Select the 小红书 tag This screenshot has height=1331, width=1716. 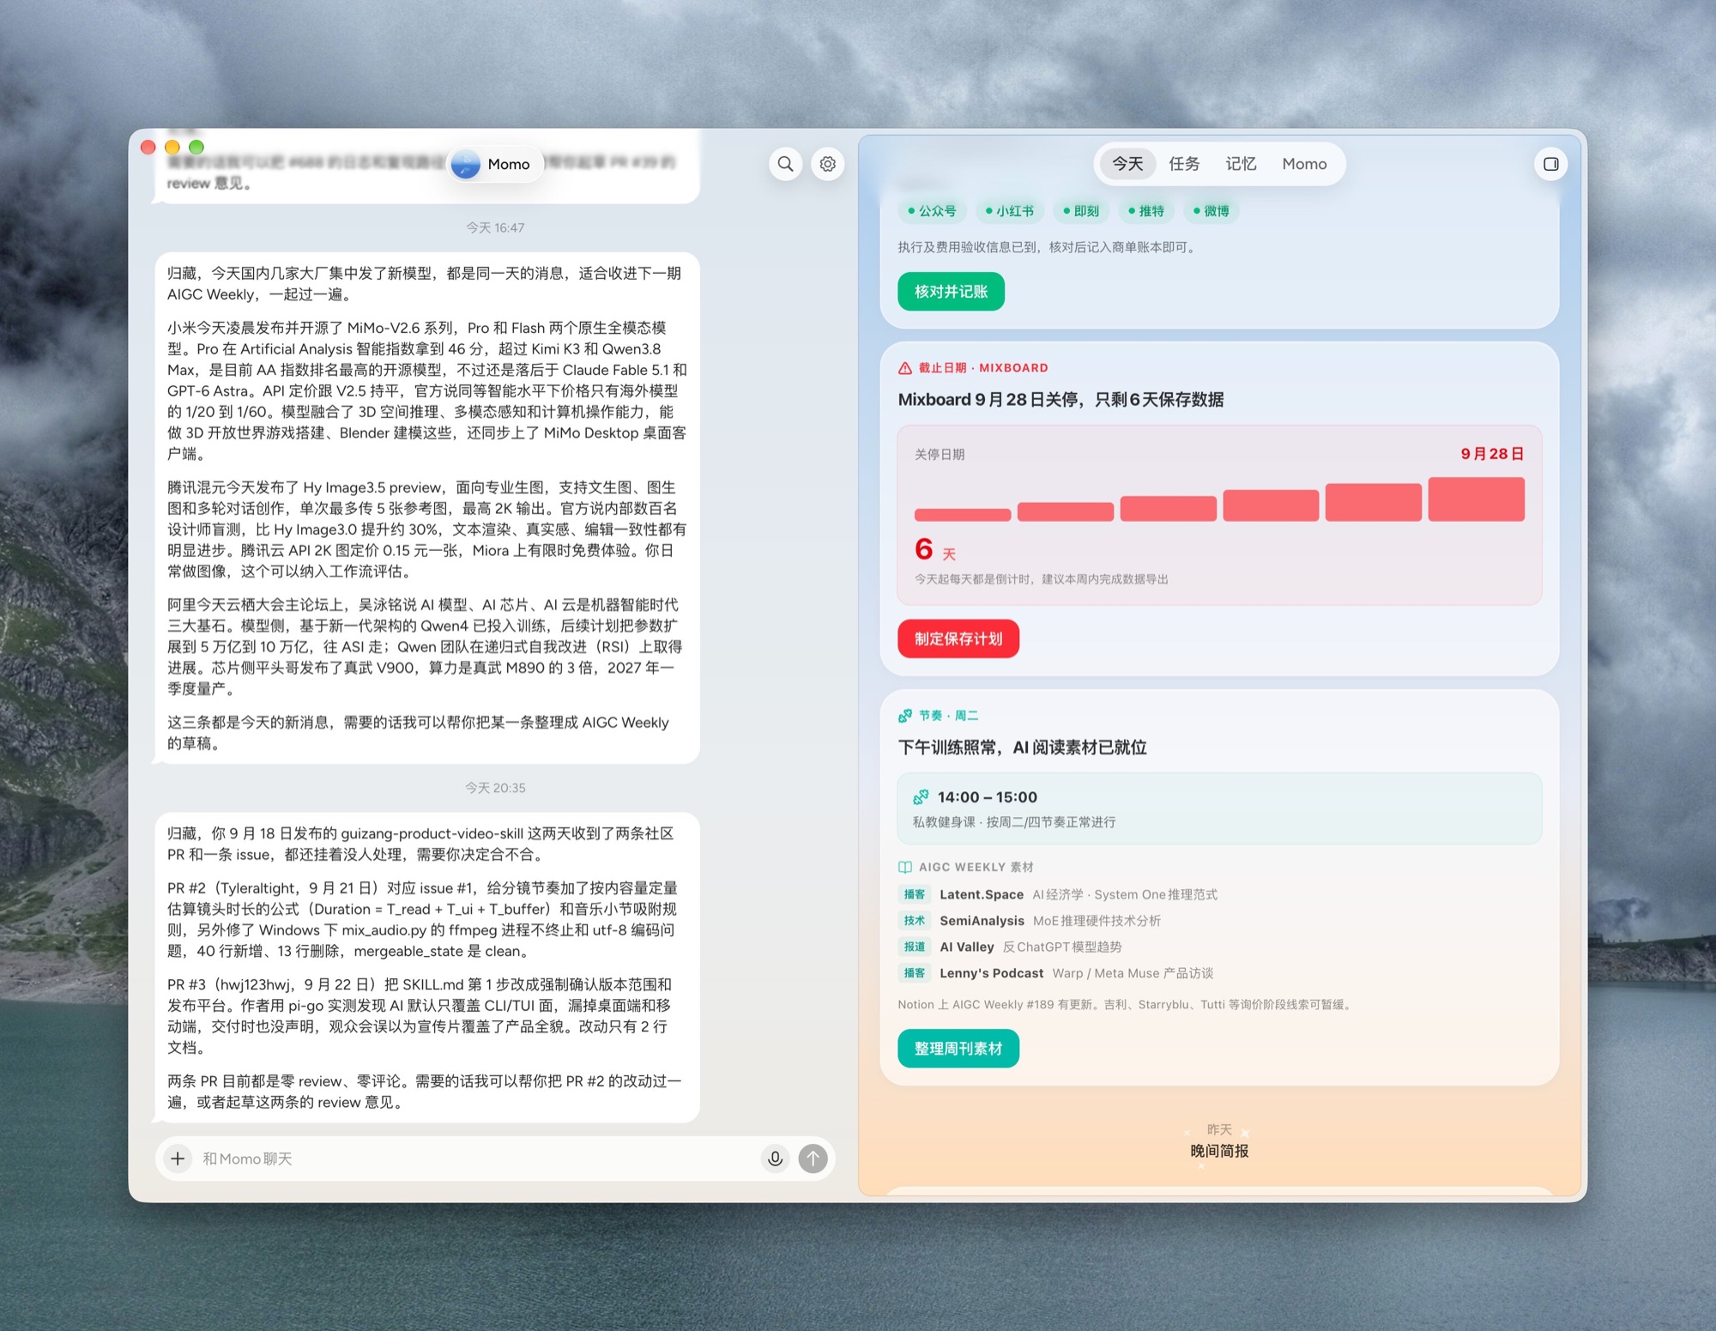pyautogui.click(x=1009, y=211)
